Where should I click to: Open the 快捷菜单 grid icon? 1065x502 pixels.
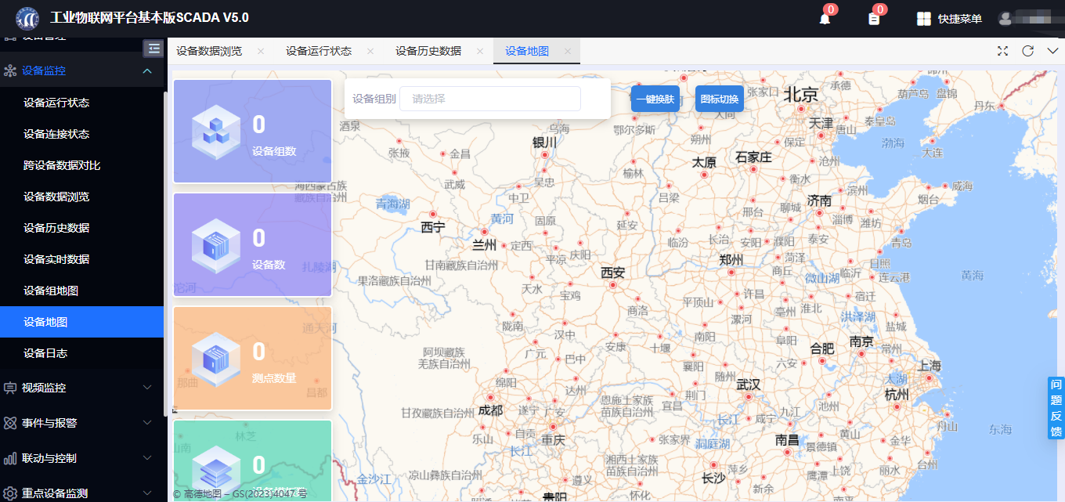924,19
